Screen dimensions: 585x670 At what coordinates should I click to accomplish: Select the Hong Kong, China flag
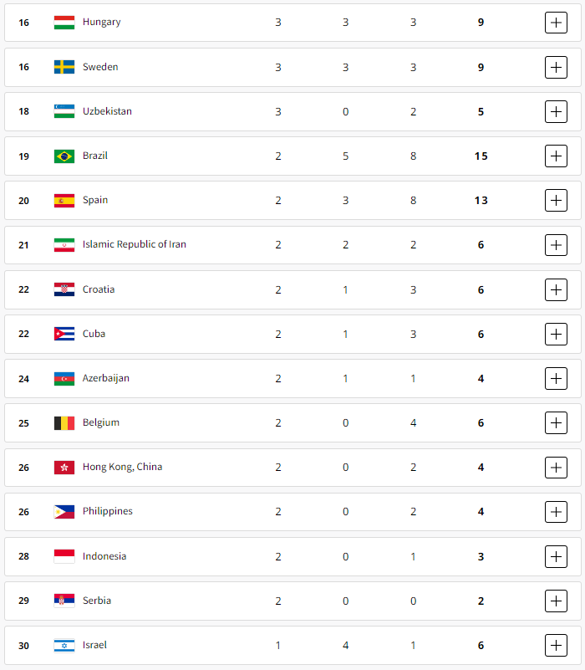click(64, 468)
